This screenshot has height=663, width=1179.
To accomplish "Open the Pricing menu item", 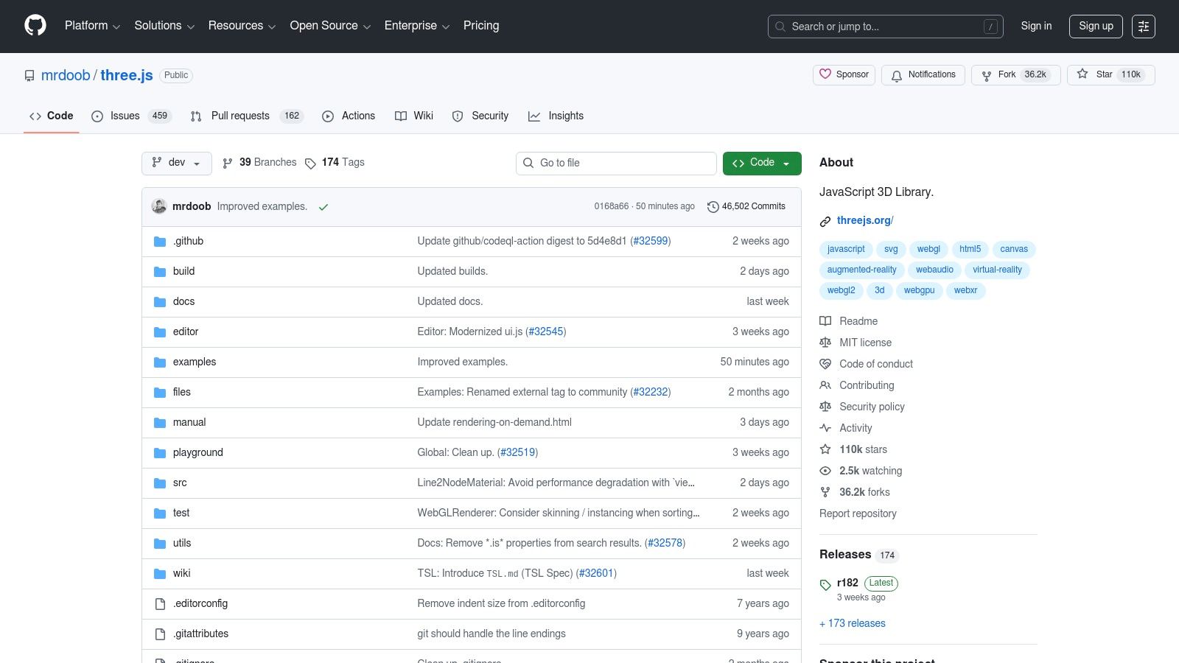I will [x=480, y=26].
